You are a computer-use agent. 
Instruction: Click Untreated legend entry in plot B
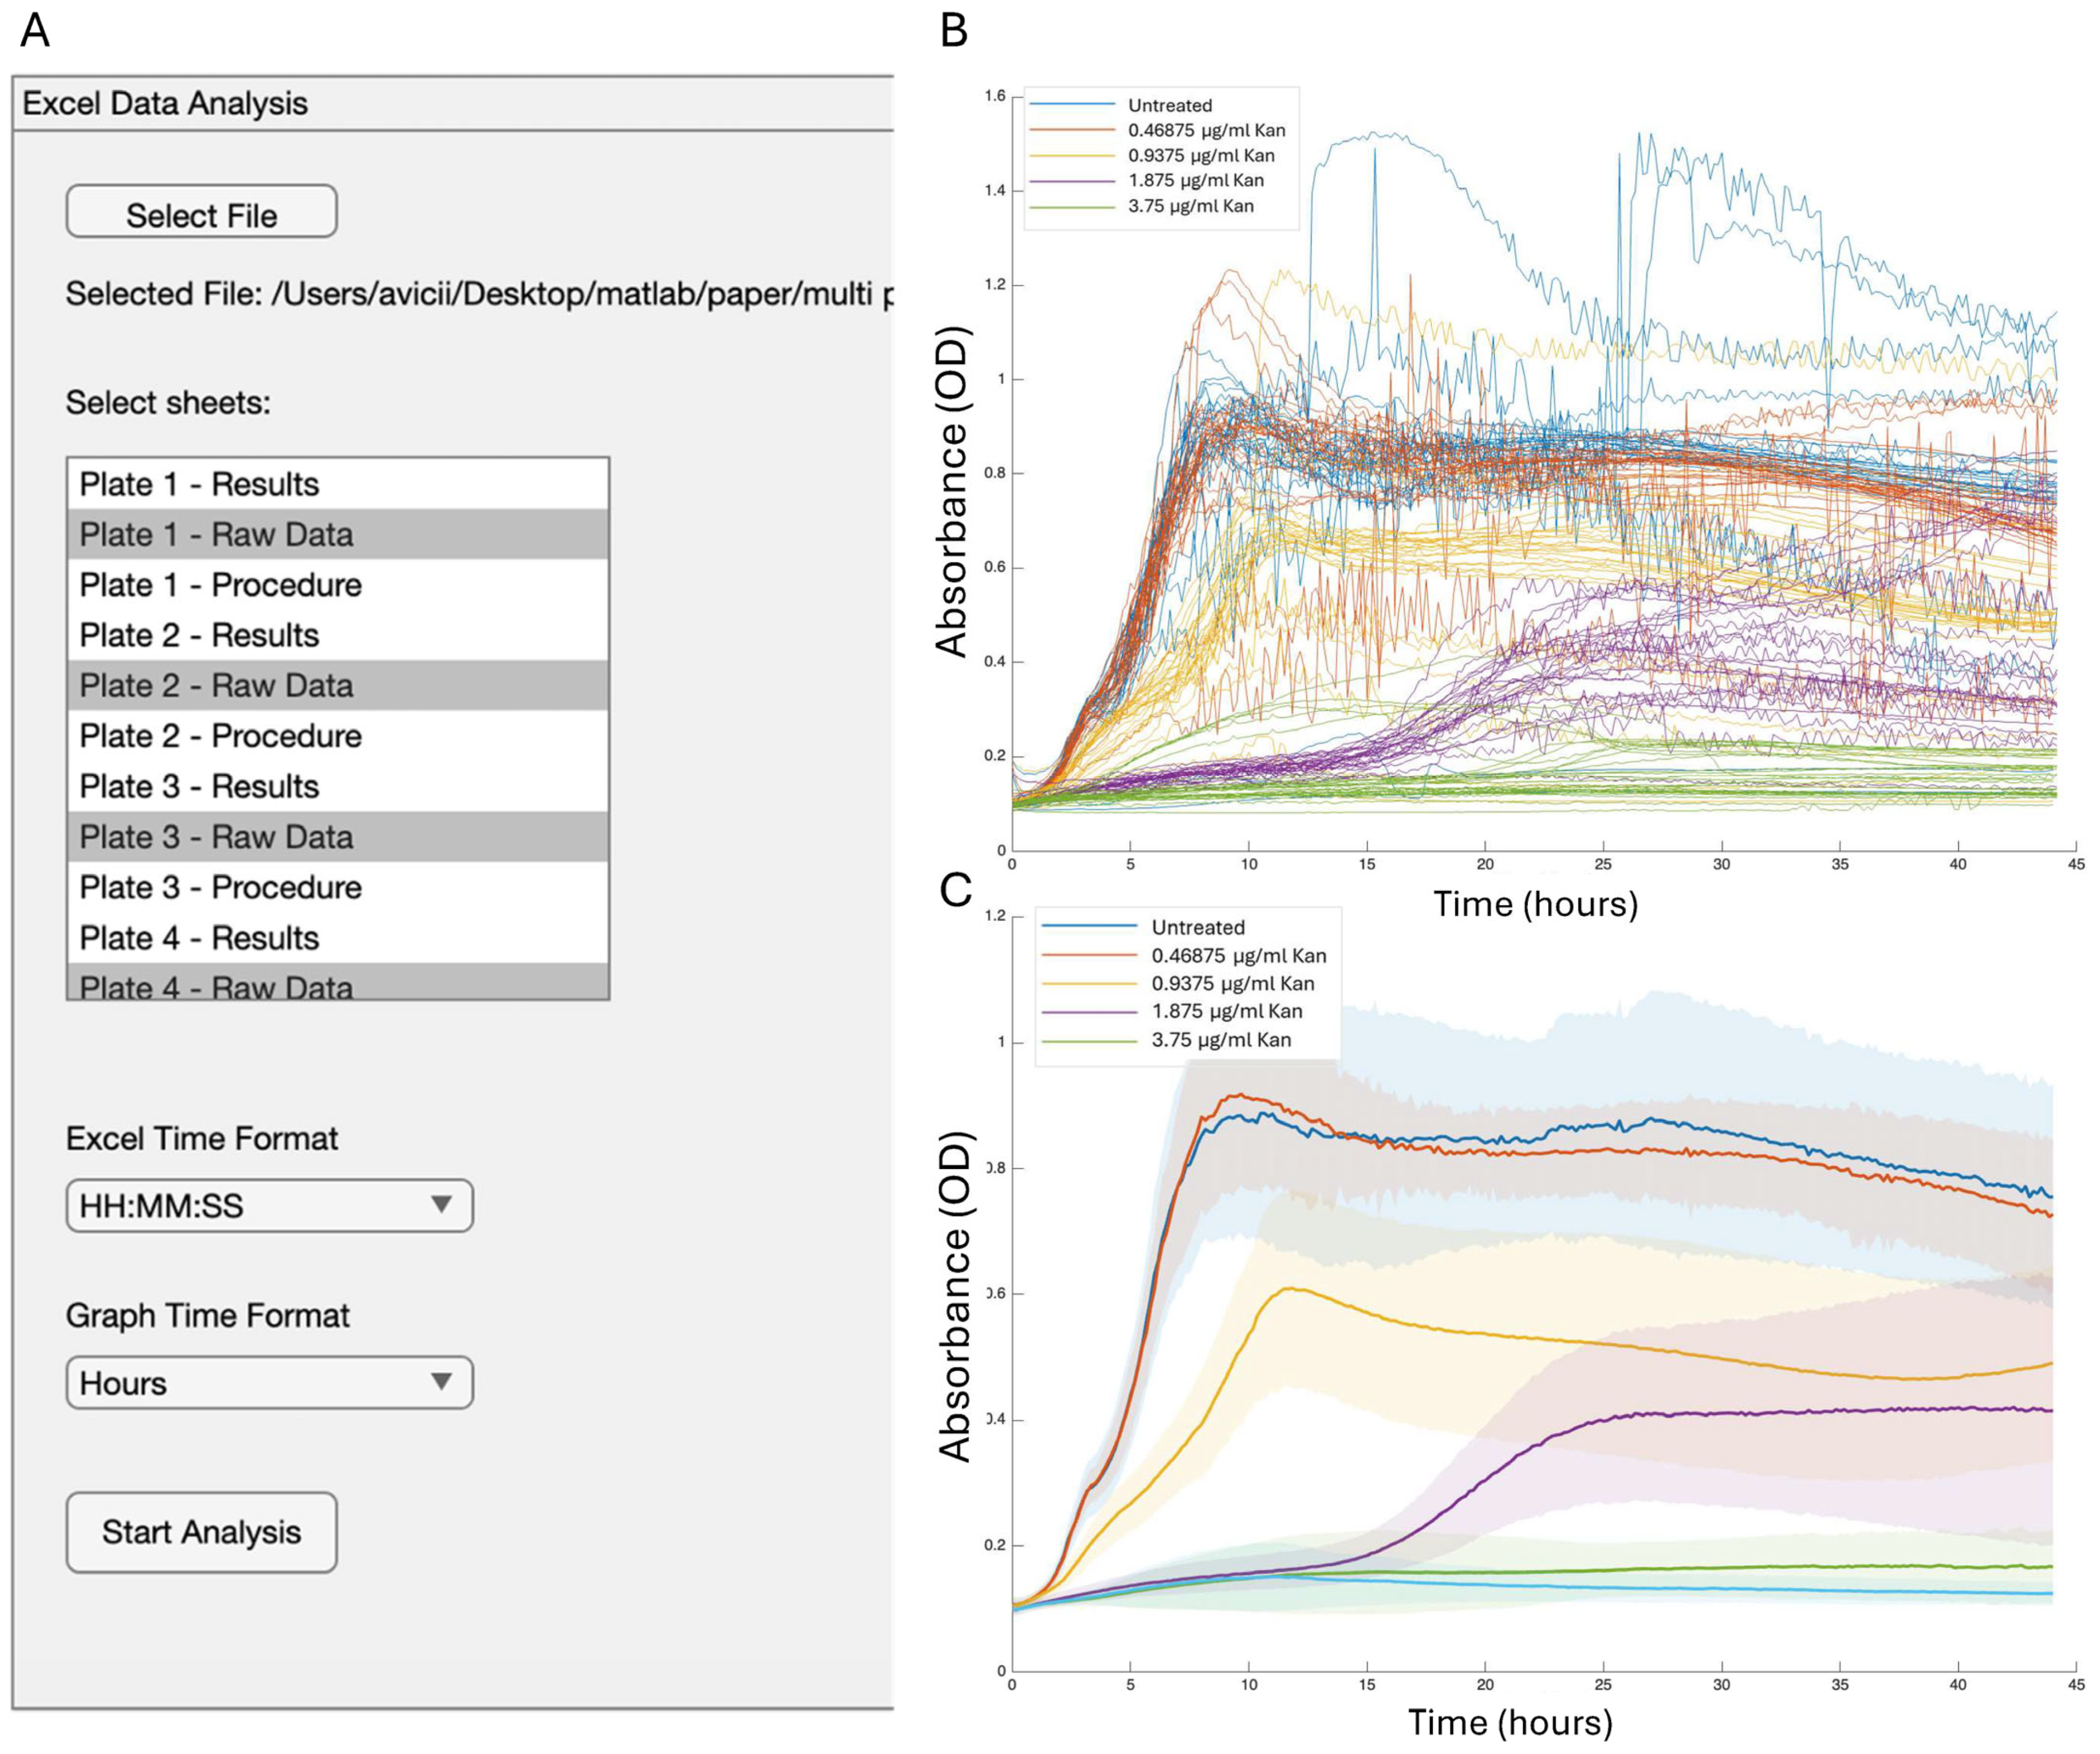pos(1169,105)
